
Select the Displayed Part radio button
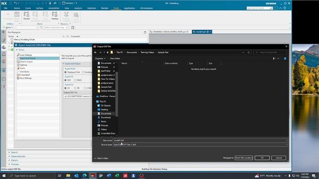coord(65,72)
